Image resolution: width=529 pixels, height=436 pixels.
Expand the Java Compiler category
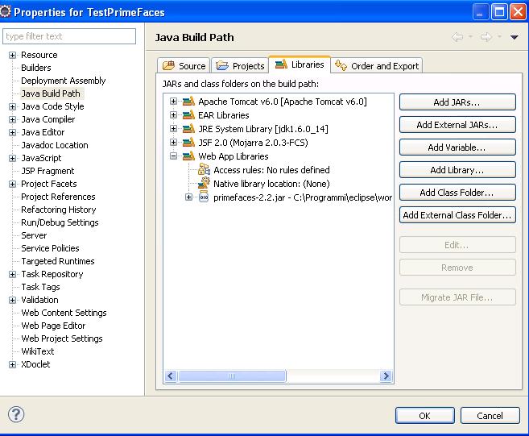[13, 119]
